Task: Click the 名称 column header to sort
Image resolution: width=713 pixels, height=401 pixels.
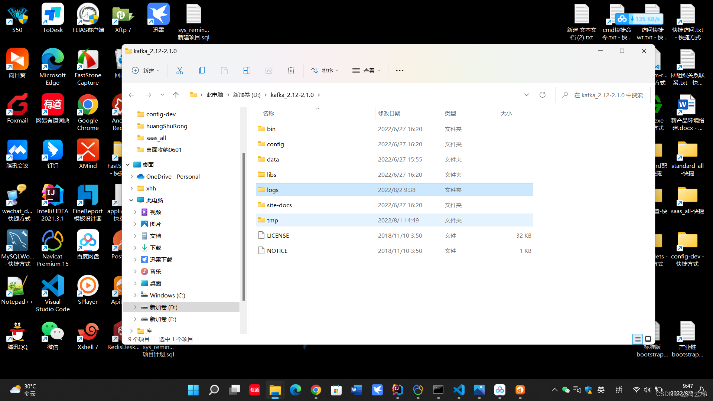Action: pyautogui.click(x=268, y=113)
